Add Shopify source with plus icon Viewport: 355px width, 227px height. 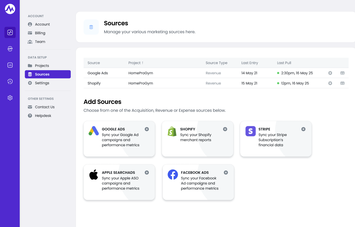point(225,129)
